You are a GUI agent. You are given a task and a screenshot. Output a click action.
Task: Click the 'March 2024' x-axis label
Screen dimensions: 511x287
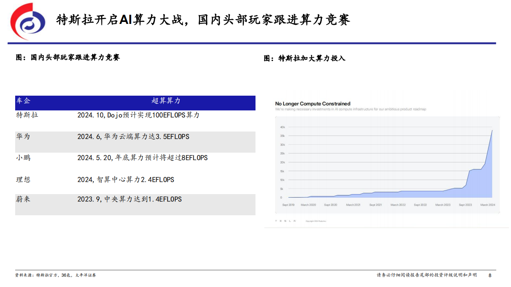coord(487,205)
